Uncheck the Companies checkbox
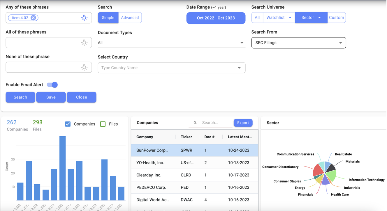The width and height of the screenshot is (387, 211). [x=68, y=124]
